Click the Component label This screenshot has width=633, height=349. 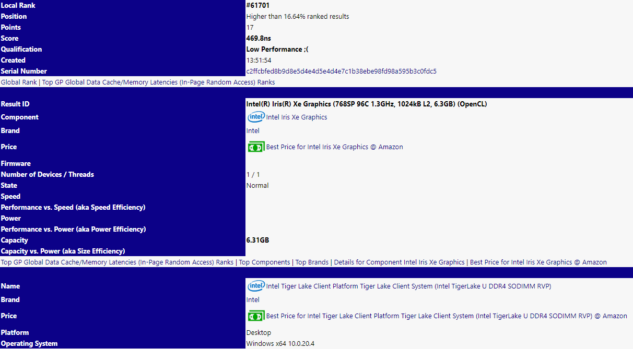pos(20,117)
